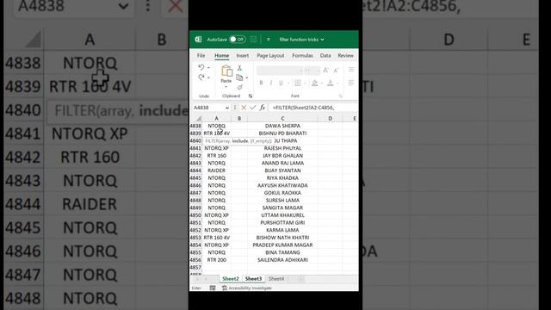
Task: Click the Format Painter brush icon
Action: coord(239,87)
